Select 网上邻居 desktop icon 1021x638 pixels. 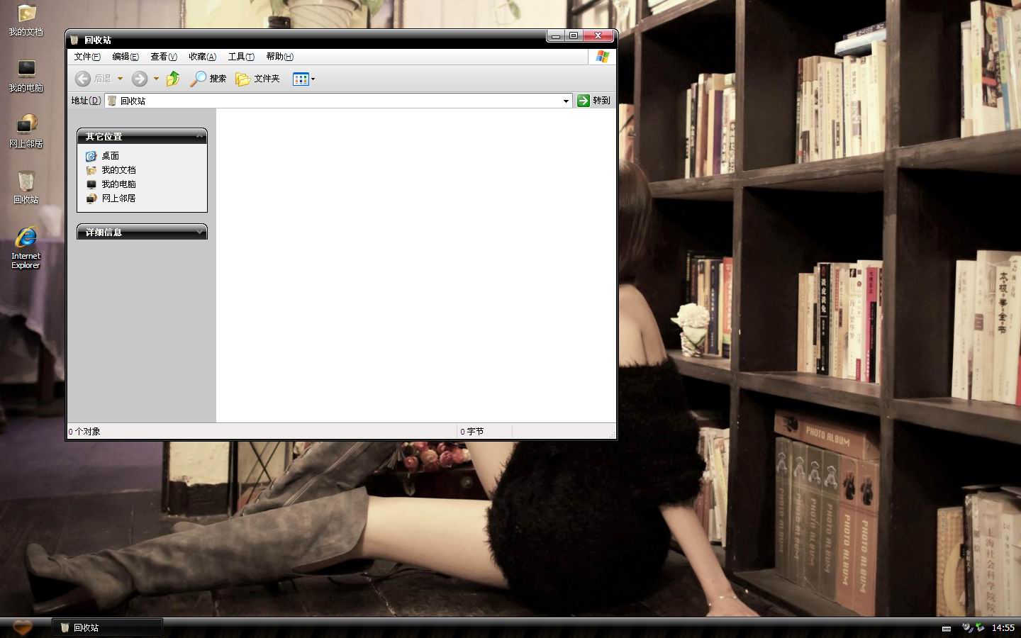coord(26,132)
